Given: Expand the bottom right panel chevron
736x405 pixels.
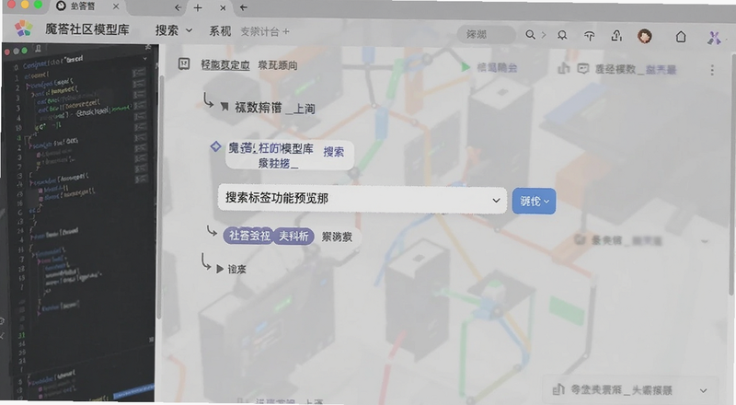Looking at the screenshot, I should pyautogui.click(x=703, y=390).
